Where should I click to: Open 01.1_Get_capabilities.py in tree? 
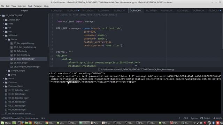click(25, 47)
